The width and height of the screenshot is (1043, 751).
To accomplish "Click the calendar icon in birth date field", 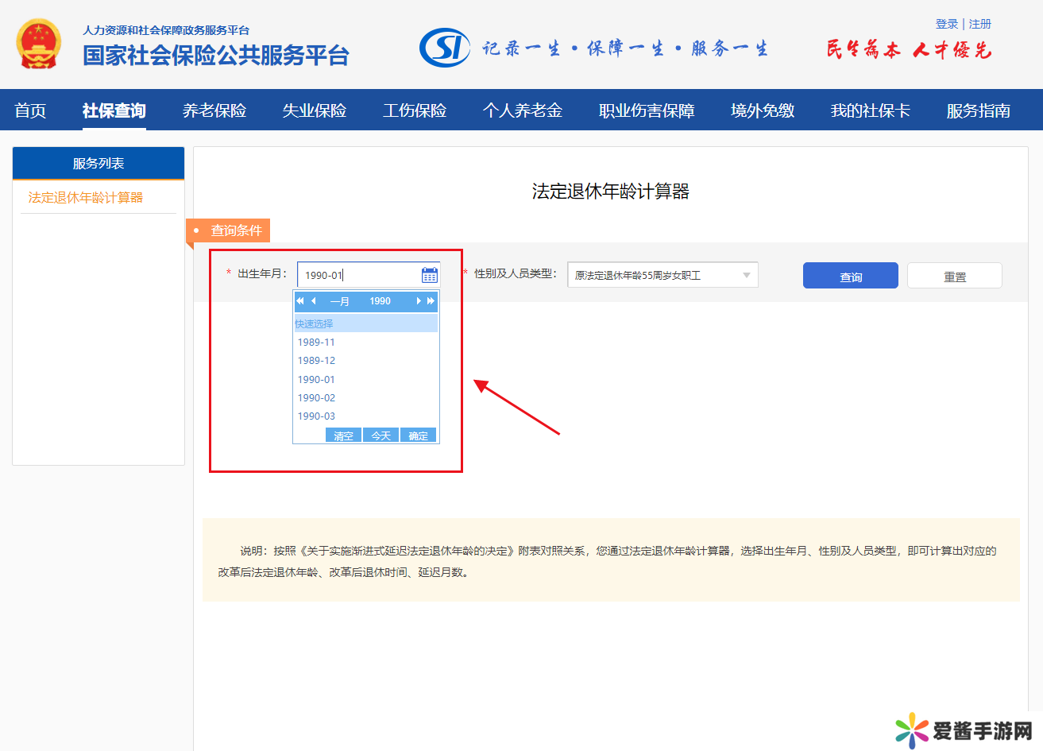I will [430, 275].
